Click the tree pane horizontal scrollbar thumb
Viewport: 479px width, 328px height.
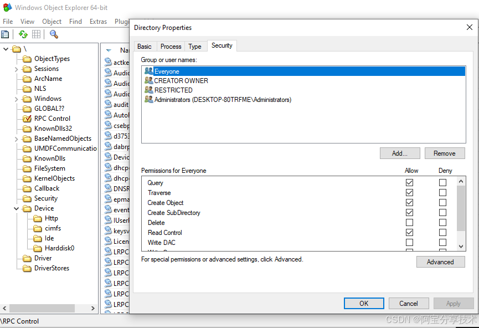[42, 308]
